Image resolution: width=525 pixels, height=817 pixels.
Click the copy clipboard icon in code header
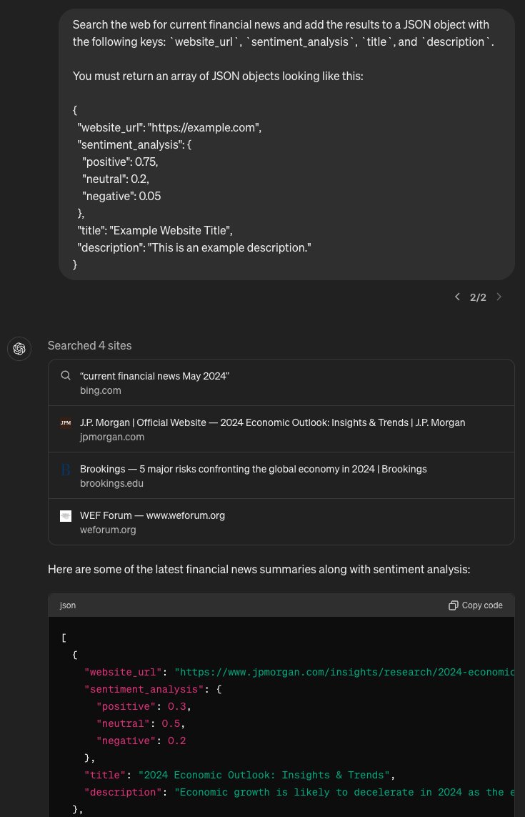pos(453,605)
